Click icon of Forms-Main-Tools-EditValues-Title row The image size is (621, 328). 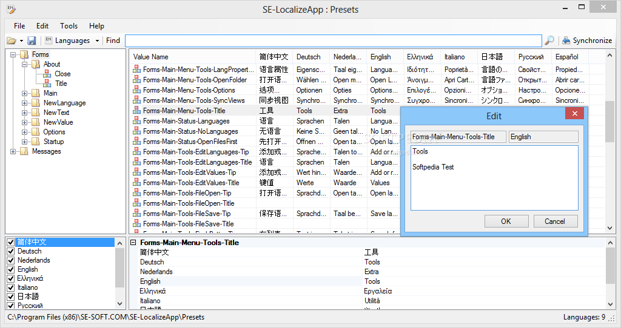tap(136, 182)
